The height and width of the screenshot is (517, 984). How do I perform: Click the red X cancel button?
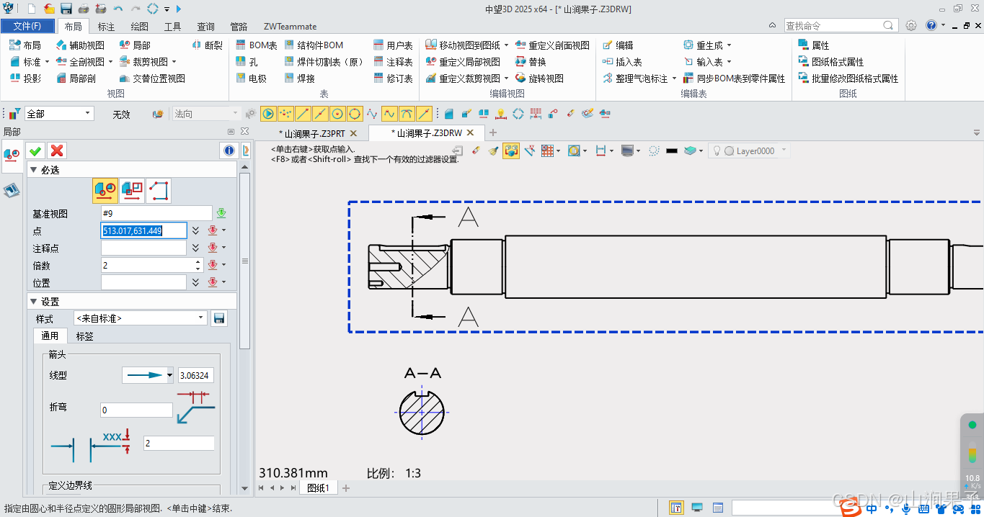[57, 150]
